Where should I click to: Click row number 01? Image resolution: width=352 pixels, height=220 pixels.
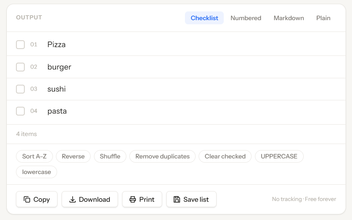[x=33, y=44]
